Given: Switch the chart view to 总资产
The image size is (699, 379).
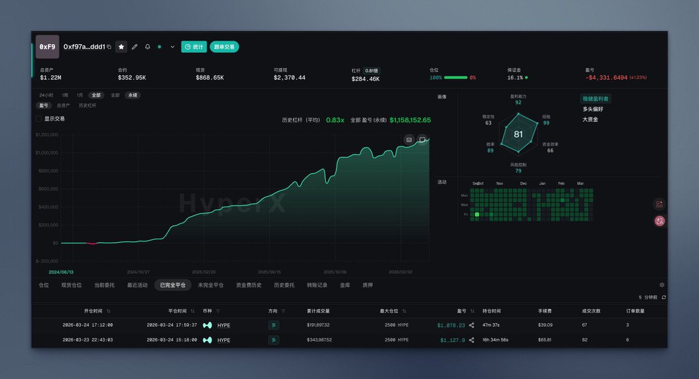Looking at the screenshot, I should [64, 105].
